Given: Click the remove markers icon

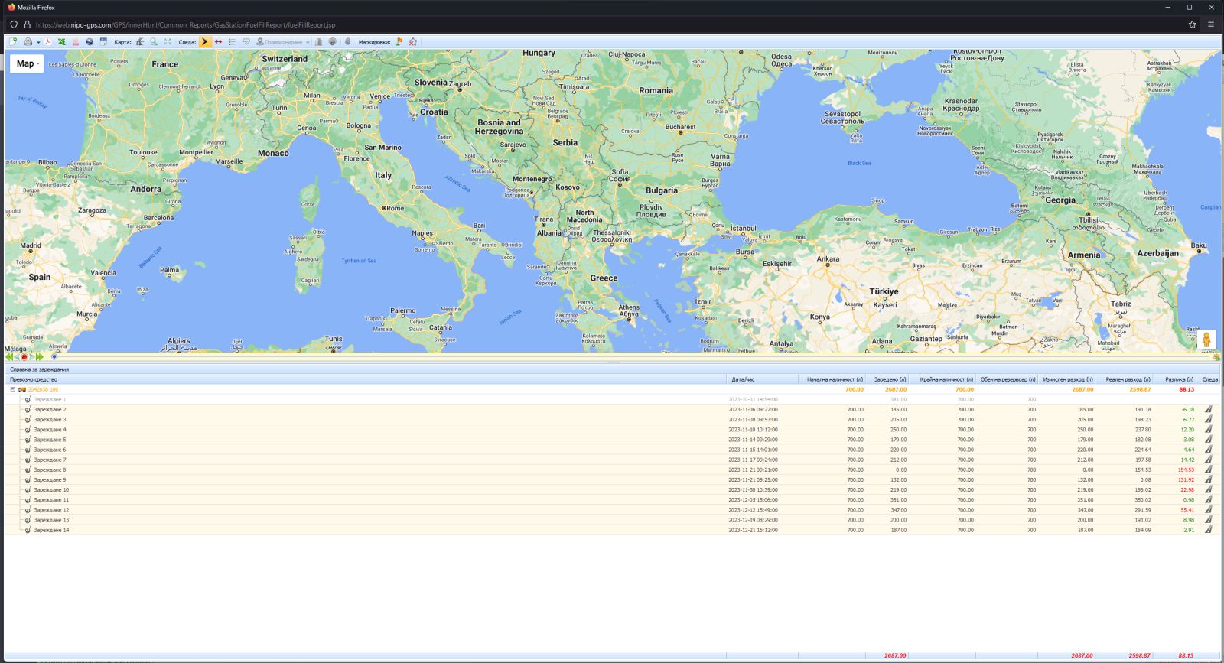Looking at the screenshot, I should point(413,42).
